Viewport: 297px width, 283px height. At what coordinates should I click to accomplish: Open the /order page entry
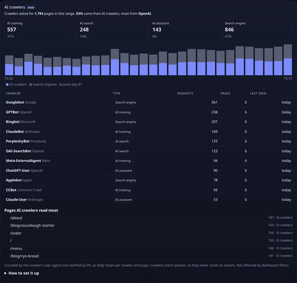tap(16, 233)
